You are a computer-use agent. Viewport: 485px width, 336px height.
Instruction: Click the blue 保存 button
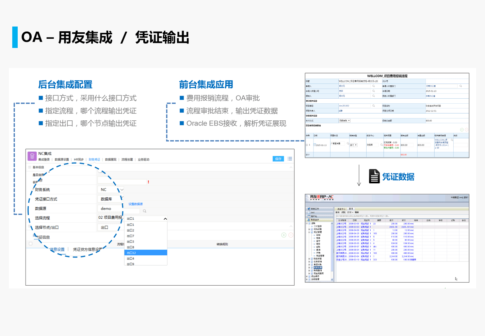[278, 159]
